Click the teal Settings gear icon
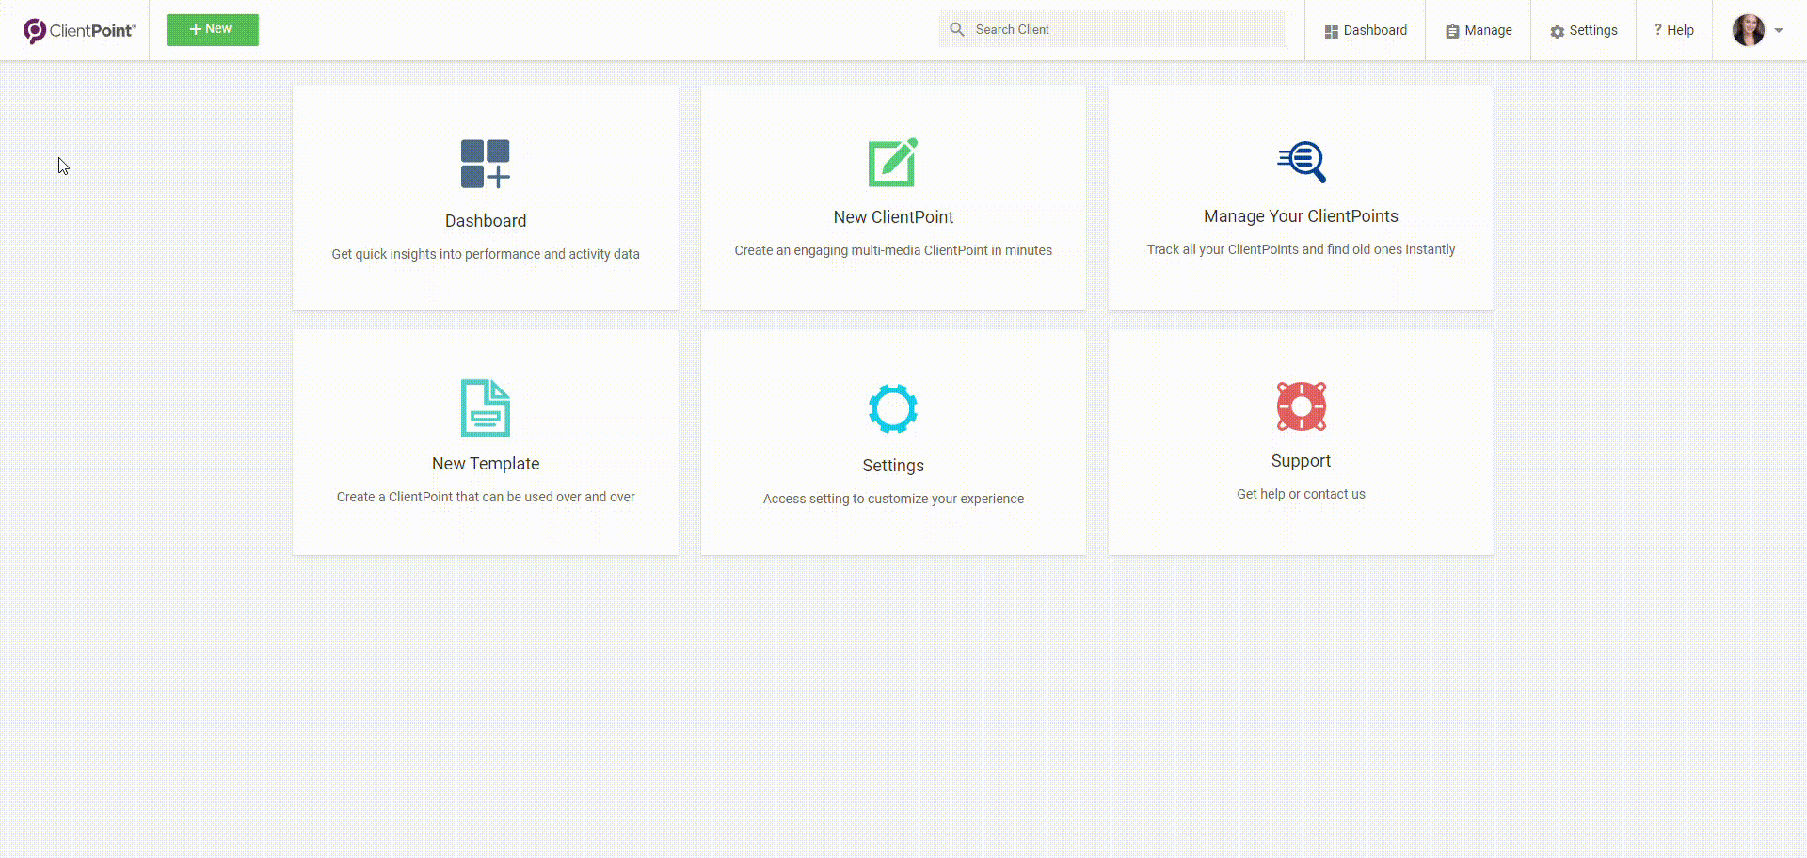This screenshot has height=858, width=1807. pyautogui.click(x=893, y=408)
